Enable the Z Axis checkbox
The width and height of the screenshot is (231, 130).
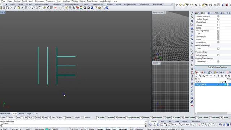[218, 49]
